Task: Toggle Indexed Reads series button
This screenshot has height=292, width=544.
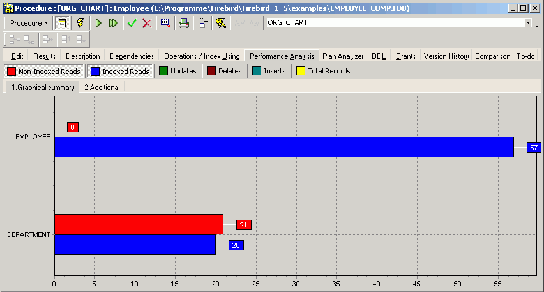Action: coord(120,71)
